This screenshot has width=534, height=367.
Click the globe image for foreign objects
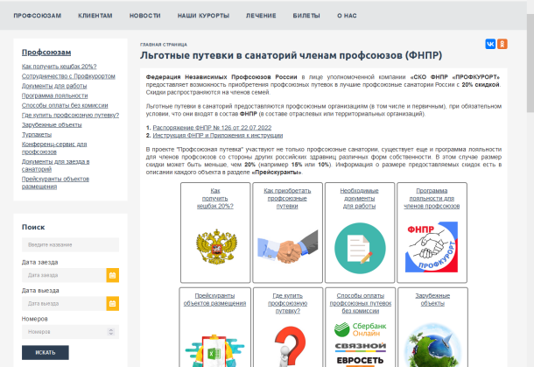click(x=432, y=346)
